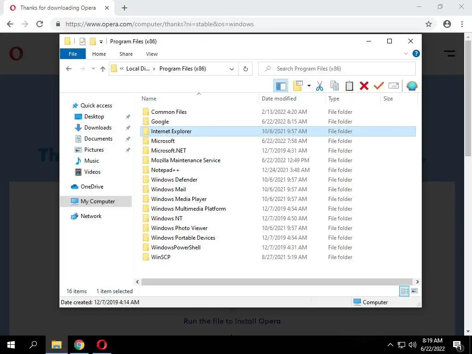Click the Opera page hamburger menu icon
This screenshot has height=354, width=472.
449,53
